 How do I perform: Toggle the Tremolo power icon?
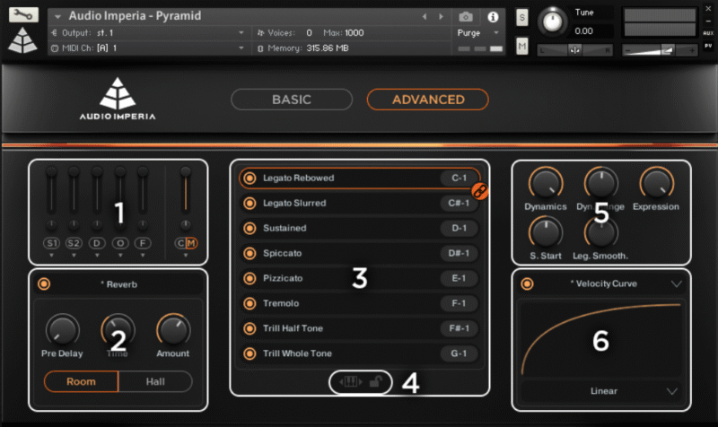250,303
